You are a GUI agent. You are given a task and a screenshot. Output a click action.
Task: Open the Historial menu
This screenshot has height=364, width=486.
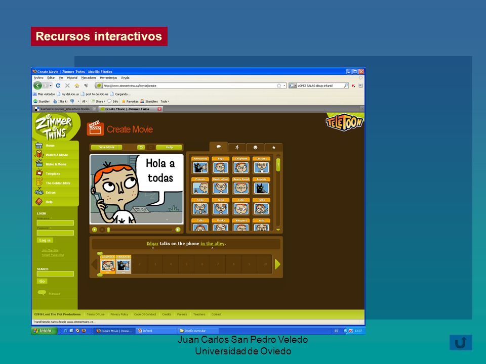[x=72, y=78]
